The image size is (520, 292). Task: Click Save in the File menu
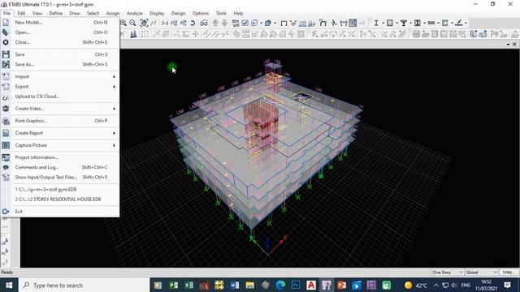(60, 54)
